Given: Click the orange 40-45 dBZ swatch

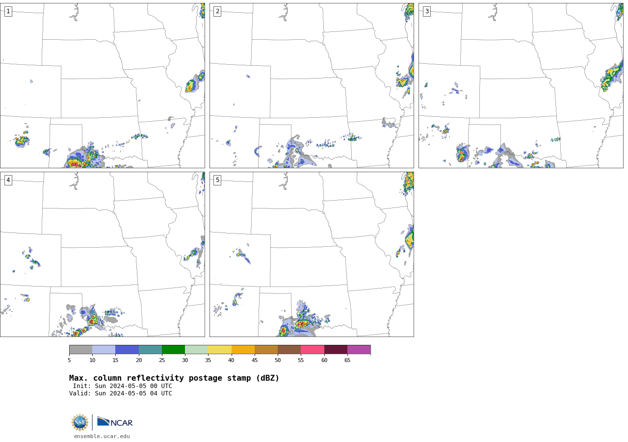Looking at the screenshot, I should point(243,350).
